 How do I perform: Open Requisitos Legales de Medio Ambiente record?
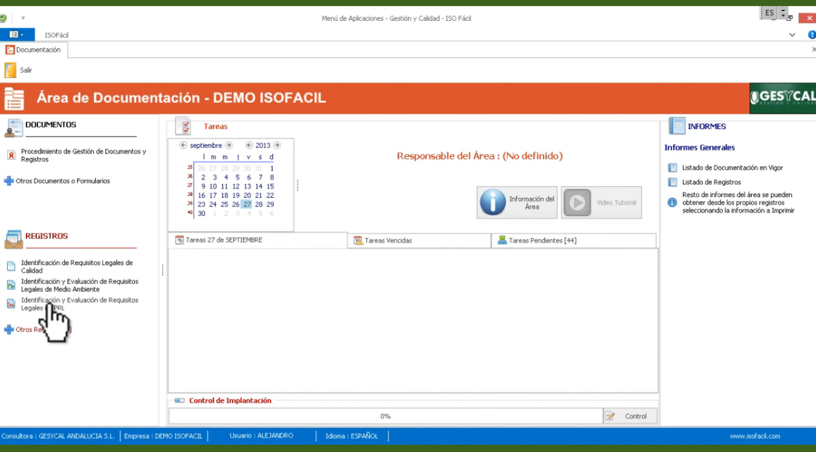pos(80,285)
